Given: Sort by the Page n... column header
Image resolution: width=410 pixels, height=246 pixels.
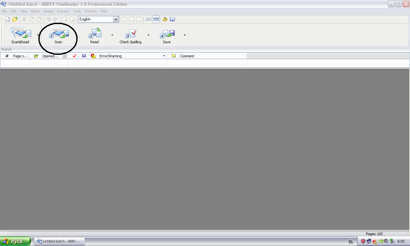Looking at the screenshot, I should tap(20, 56).
